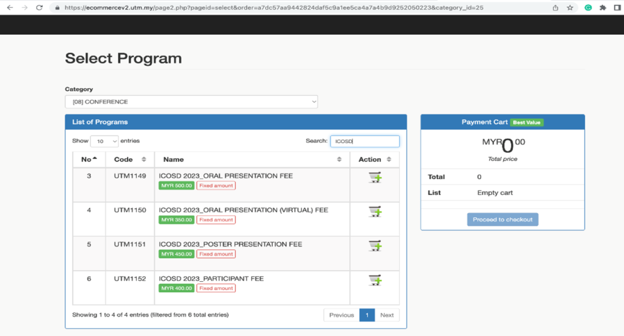Viewport: 624px width, 336px height.
Task: Add Oral Presentation Fee UTM1149 to cart
Action: click(374, 178)
